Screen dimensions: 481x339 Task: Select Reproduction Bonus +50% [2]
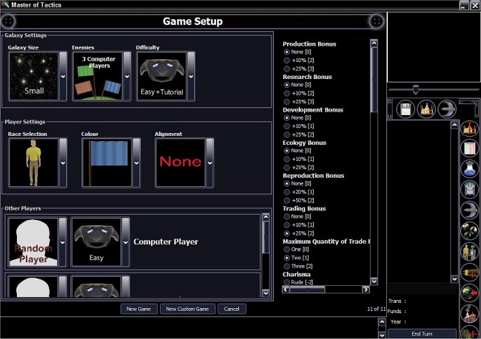299,200
